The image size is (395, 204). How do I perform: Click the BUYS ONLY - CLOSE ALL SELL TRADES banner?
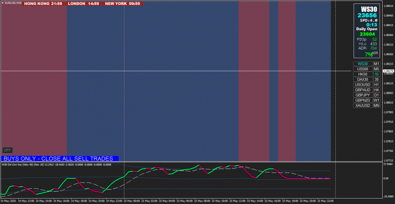(x=60, y=159)
